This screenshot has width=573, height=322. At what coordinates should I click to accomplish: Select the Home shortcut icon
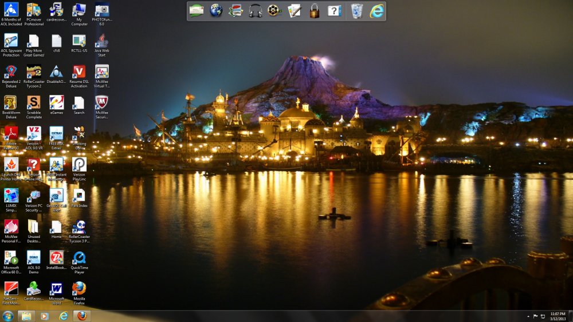pyautogui.click(x=56, y=229)
